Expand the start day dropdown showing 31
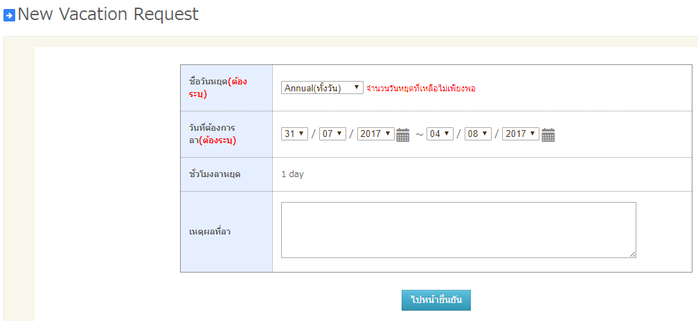Image resolution: width=698 pixels, height=321 pixels. 294,134
